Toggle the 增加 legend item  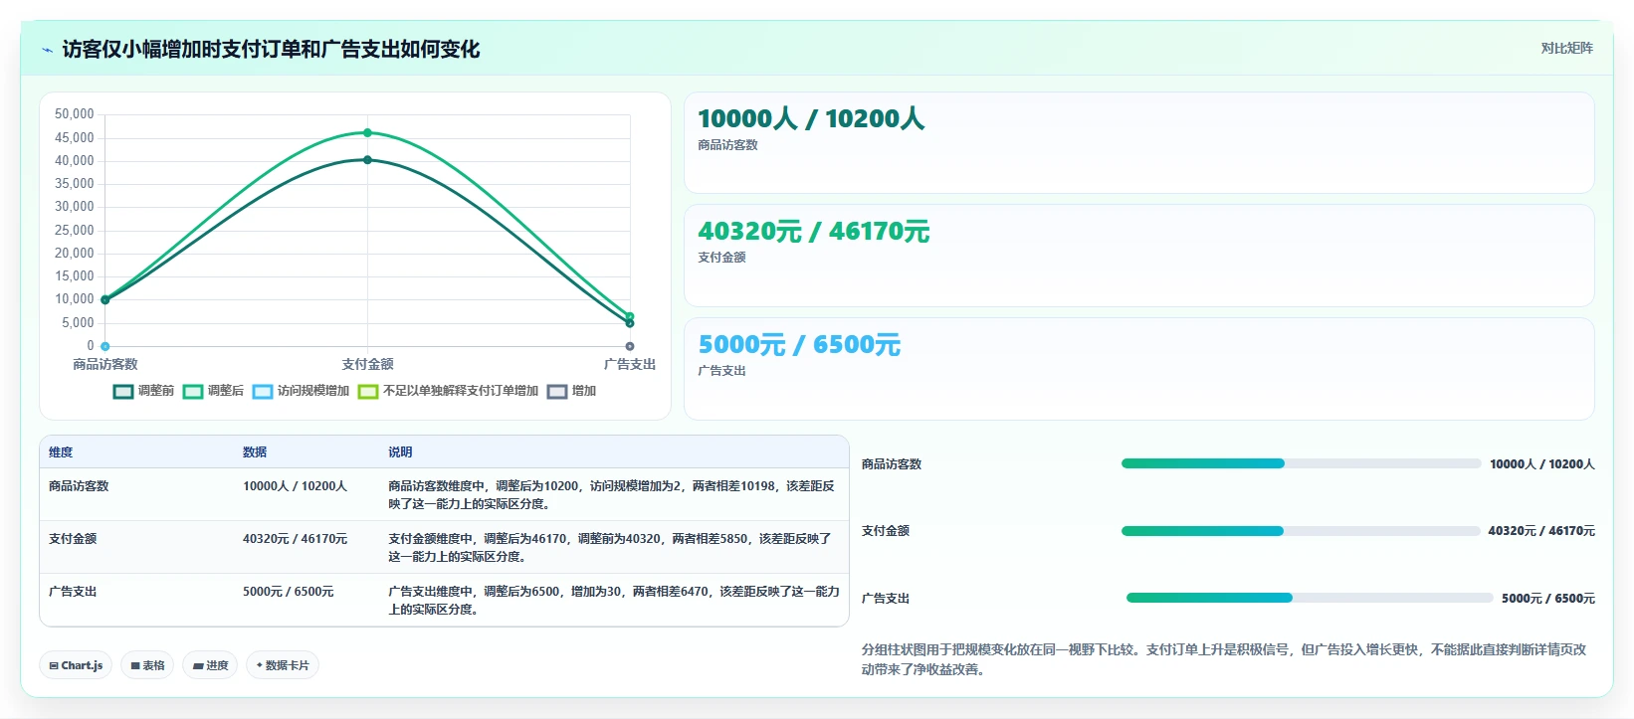coord(572,391)
